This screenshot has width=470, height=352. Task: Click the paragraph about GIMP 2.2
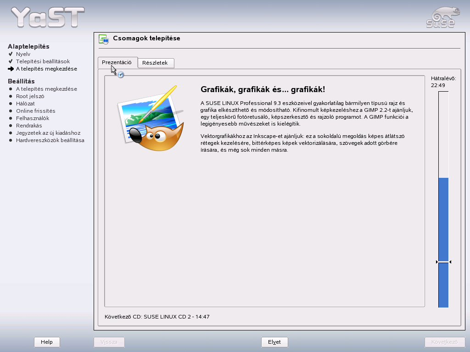[x=307, y=114]
